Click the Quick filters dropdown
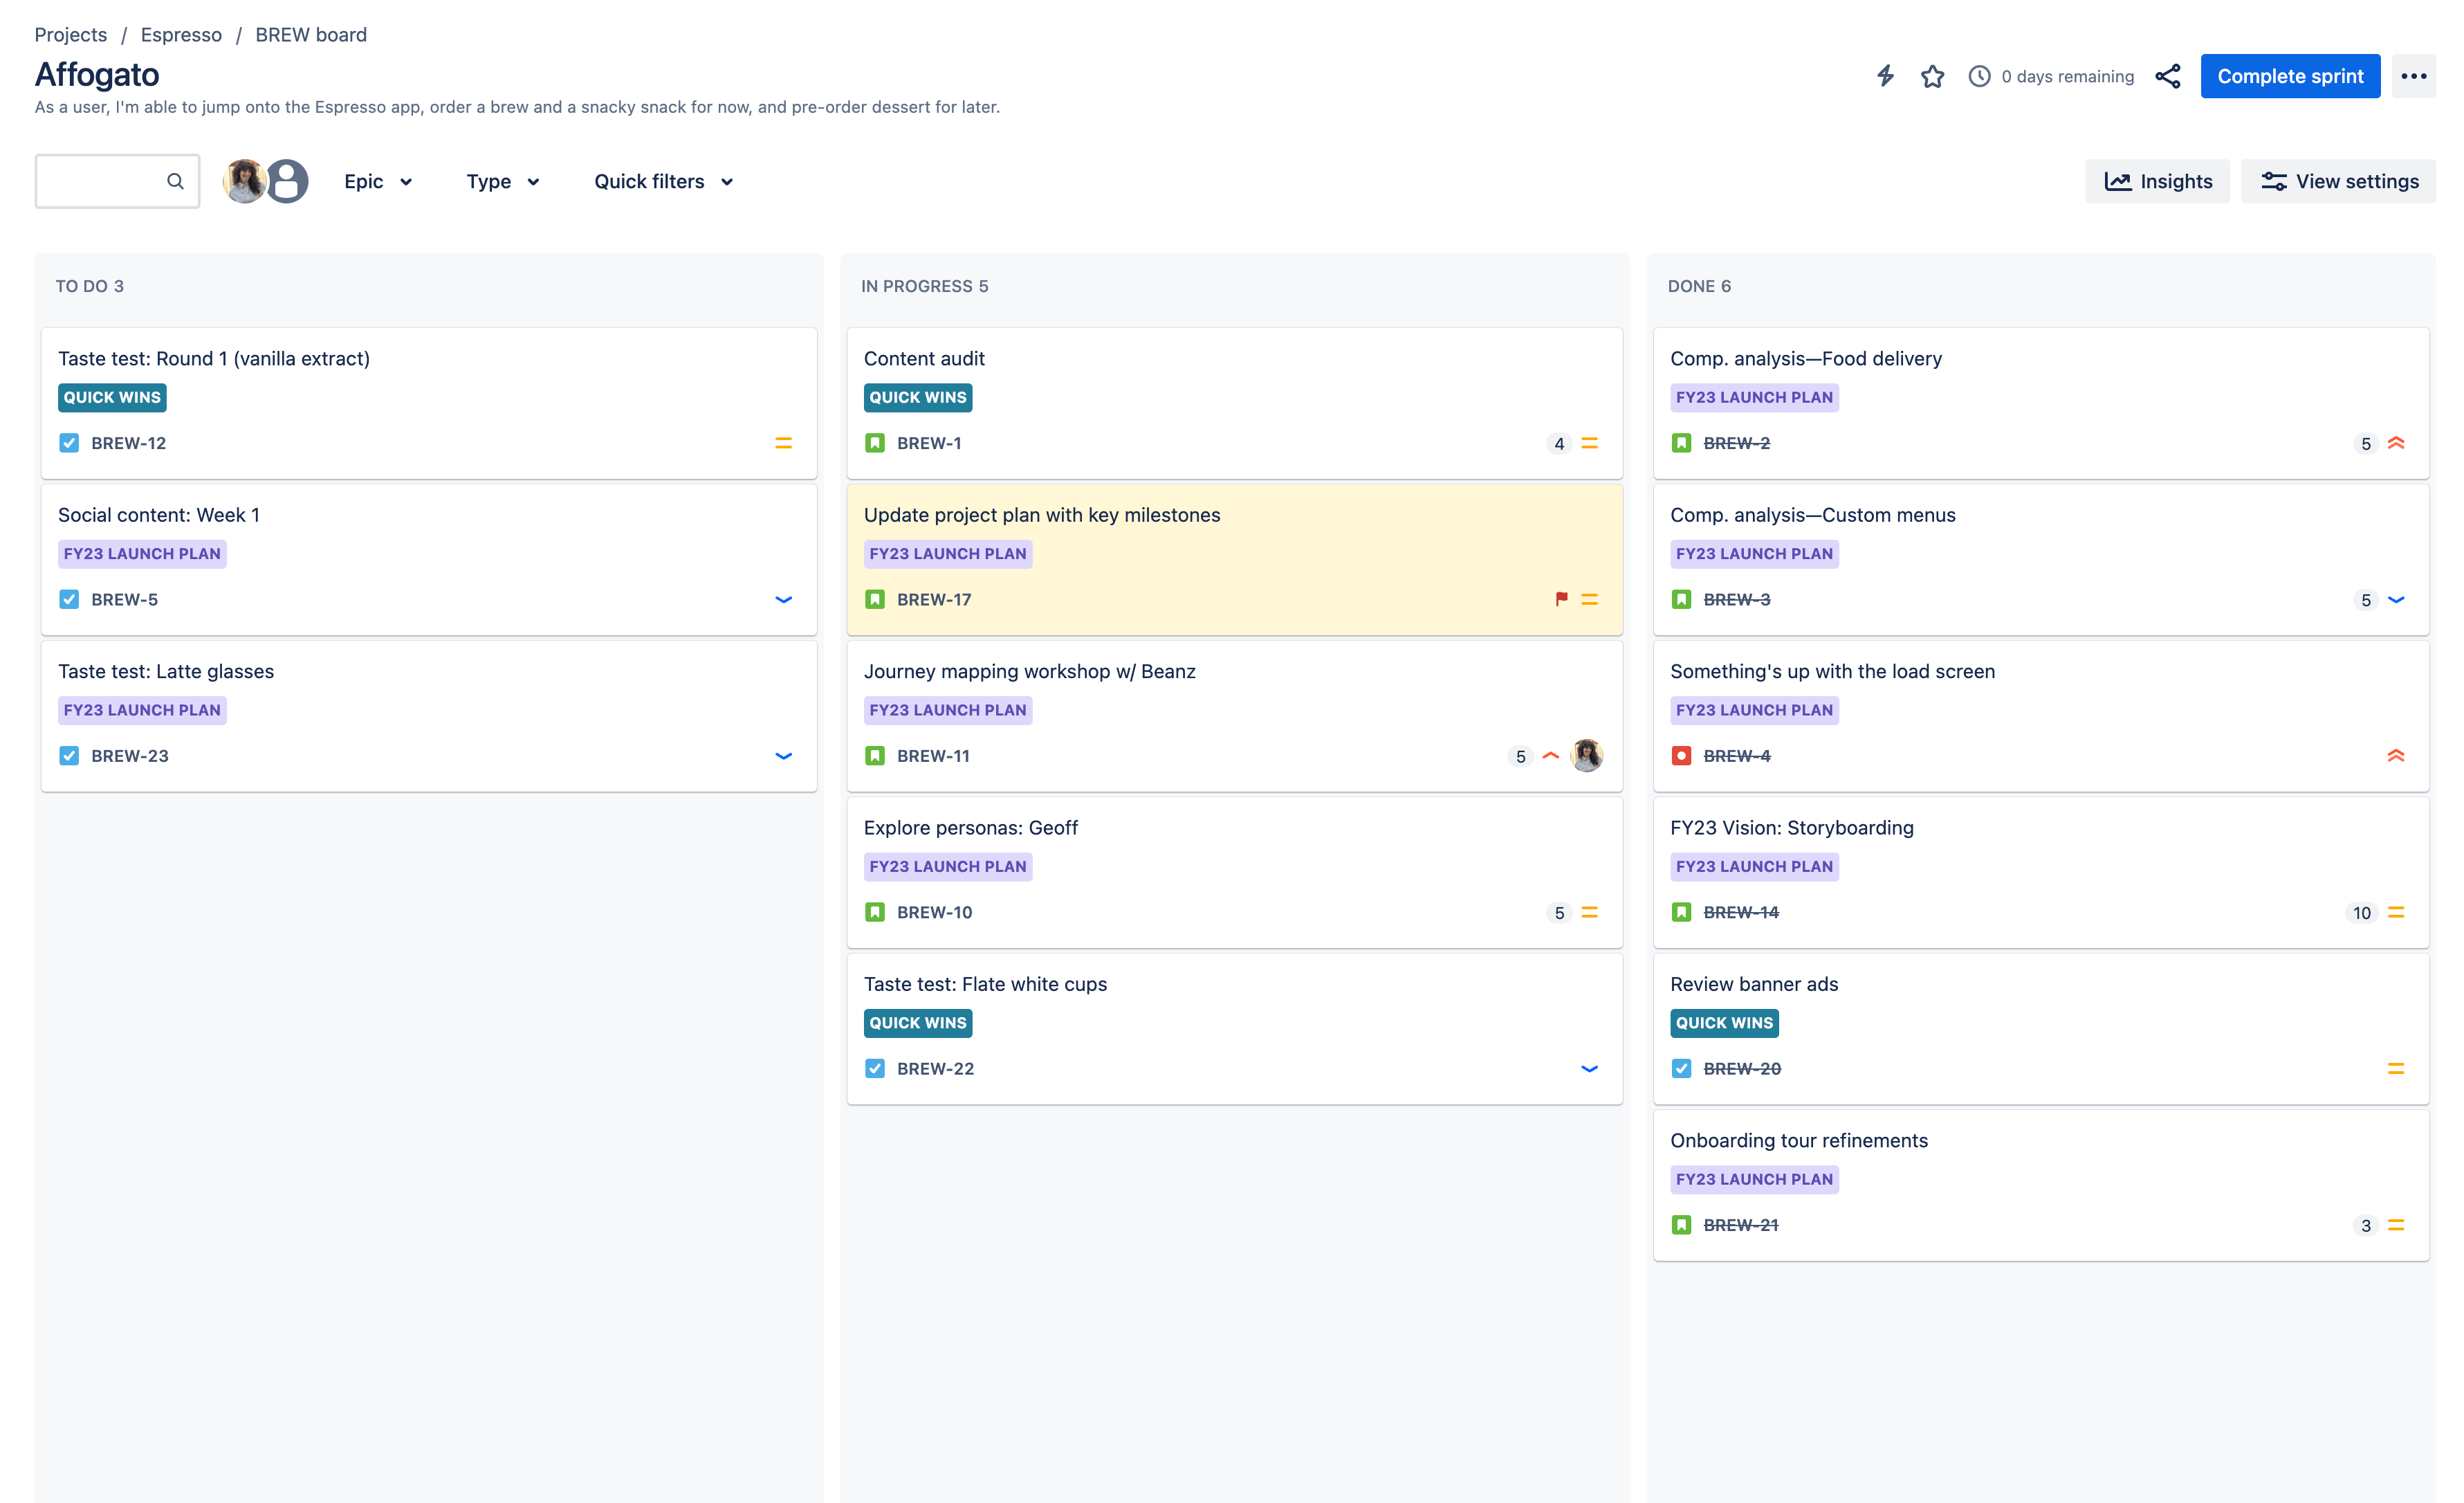This screenshot has width=2464, height=1503. click(x=667, y=181)
